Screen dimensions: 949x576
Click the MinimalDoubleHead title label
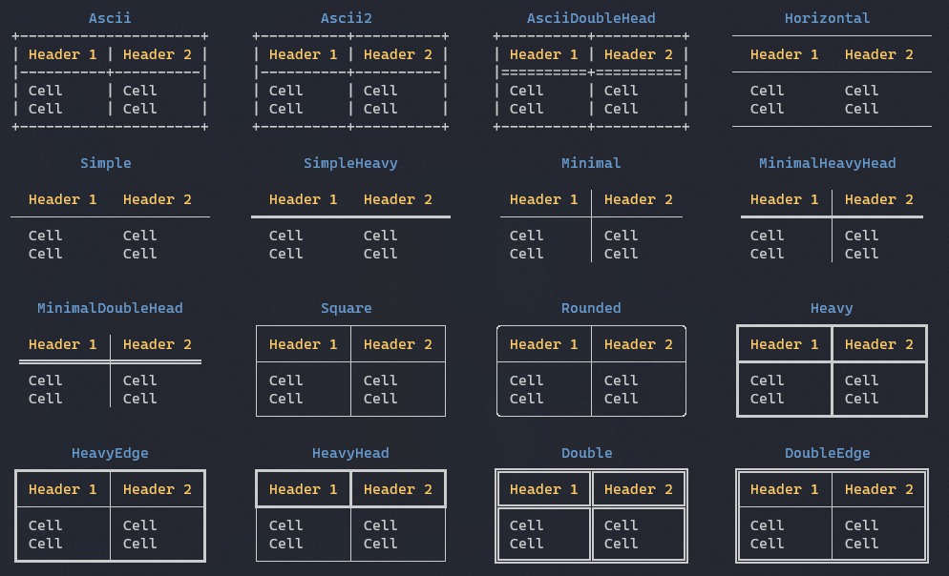[x=110, y=308]
